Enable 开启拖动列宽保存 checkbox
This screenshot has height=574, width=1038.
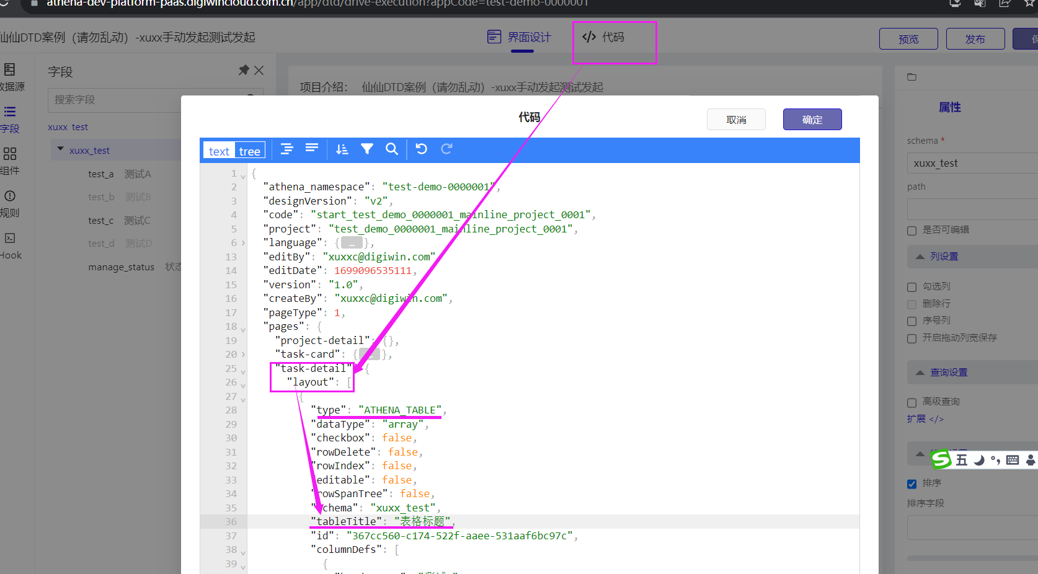[x=912, y=338]
